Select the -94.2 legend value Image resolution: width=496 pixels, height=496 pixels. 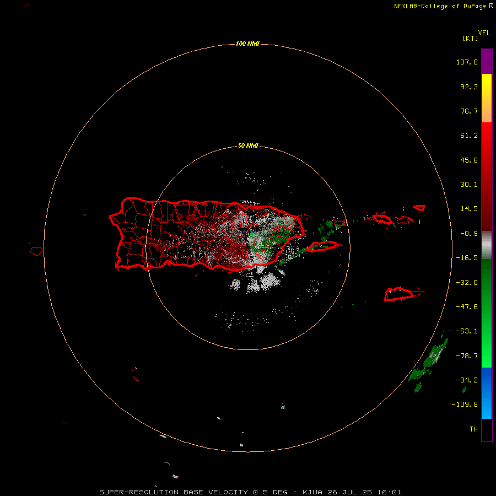(x=467, y=380)
